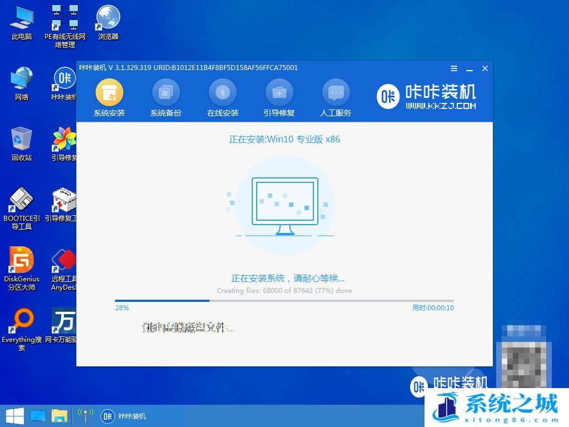Click the installation progress bar

pos(284,301)
